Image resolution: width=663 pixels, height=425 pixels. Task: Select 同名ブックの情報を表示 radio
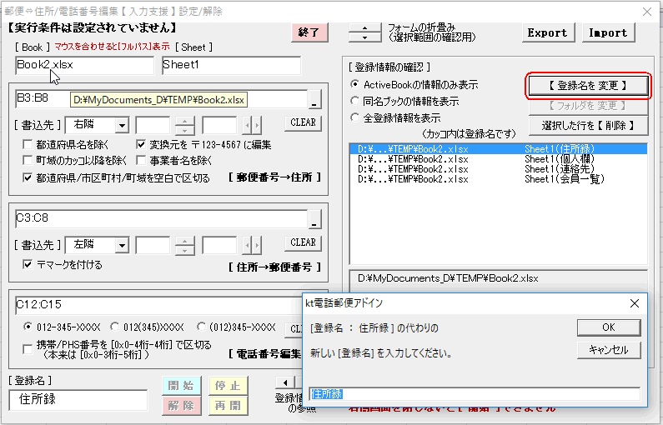tap(354, 101)
